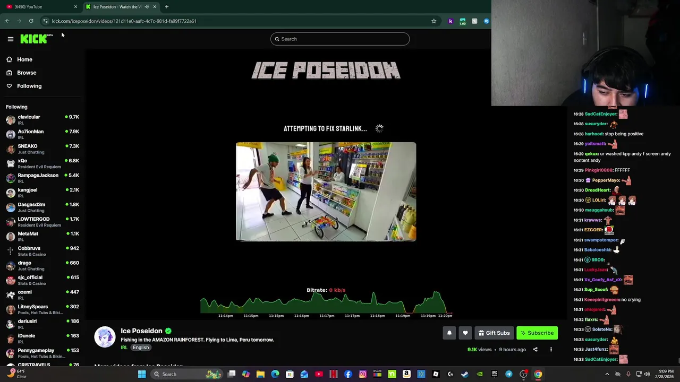
Task: Click the heart follow icon
Action: 465,333
